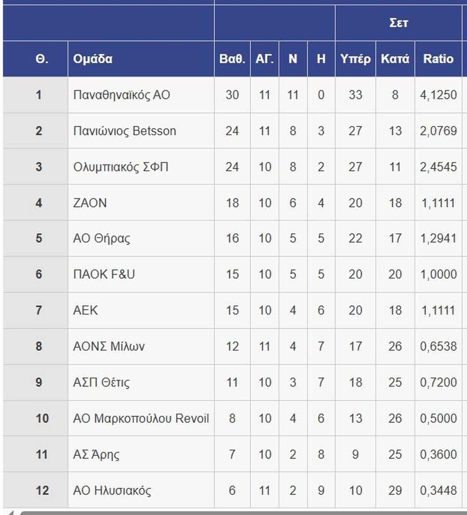Click the ΑΟ Ηλυσιακός team name
Image resolution: width=467 pixels, height=515 pixels.
tap(112, 490)
